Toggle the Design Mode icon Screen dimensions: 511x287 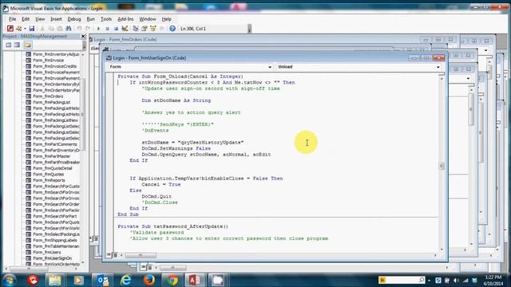pos(125,29)
